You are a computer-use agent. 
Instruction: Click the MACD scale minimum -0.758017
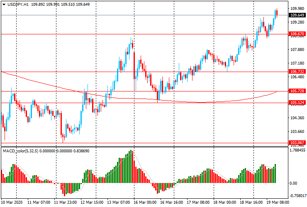click(x=297, y=196)
